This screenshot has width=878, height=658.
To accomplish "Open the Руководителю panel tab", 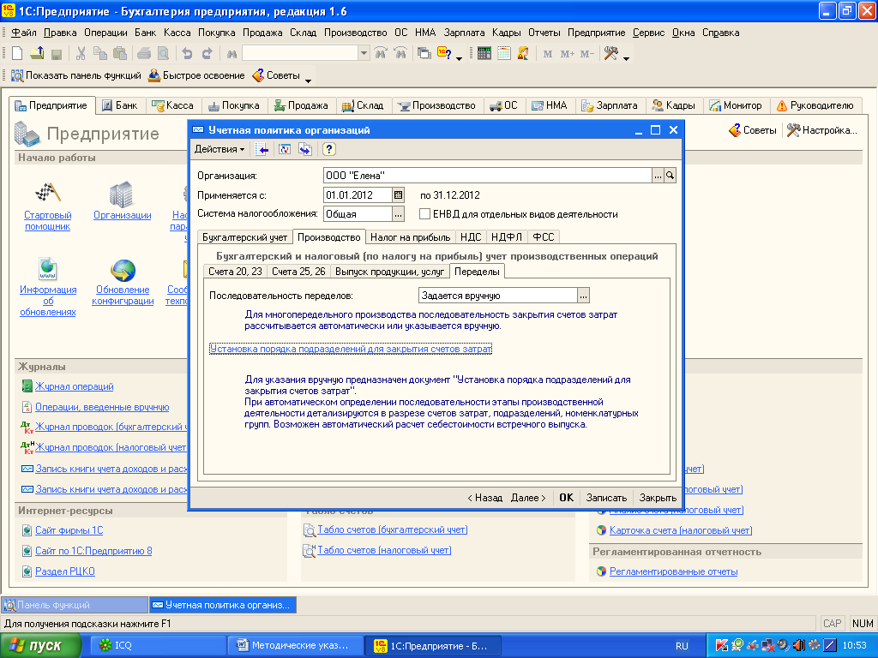I will tap(815, 105).
